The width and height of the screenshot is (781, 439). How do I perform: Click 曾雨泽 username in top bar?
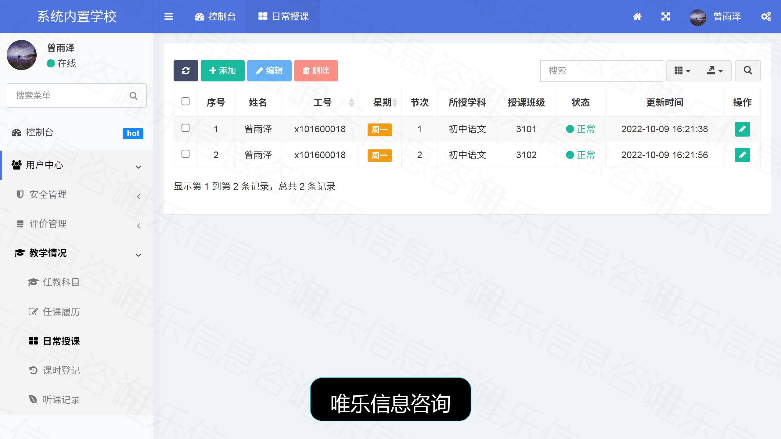coord(727,16)
